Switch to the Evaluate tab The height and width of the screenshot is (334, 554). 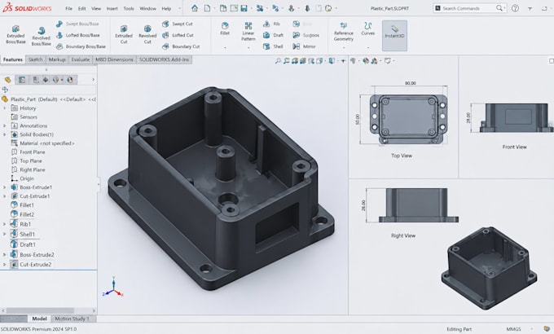[81, 59]
